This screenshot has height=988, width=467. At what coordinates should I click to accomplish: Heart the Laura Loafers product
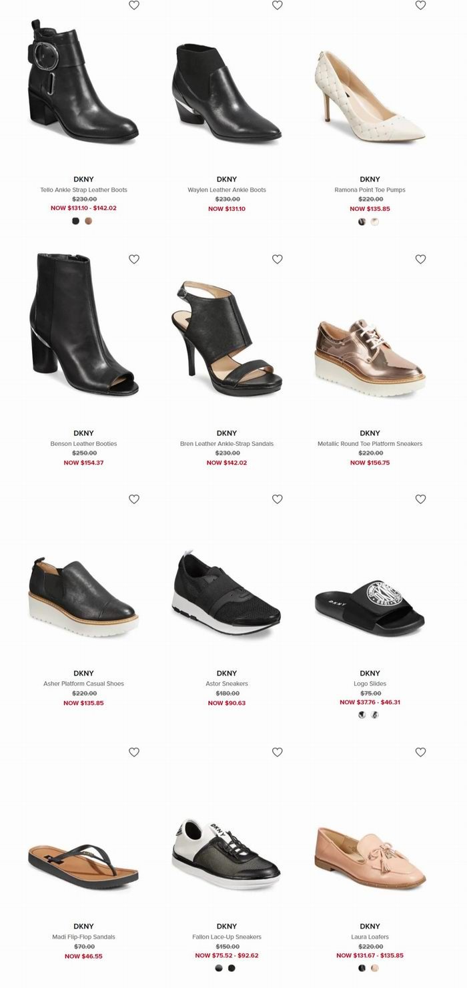(420, 752)
